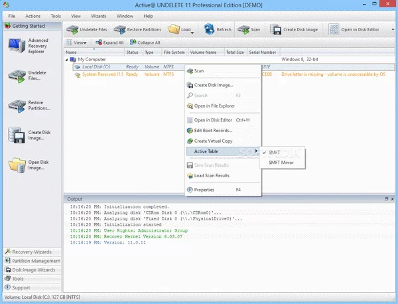Click the application logo in title bar

tap(6, 5)
